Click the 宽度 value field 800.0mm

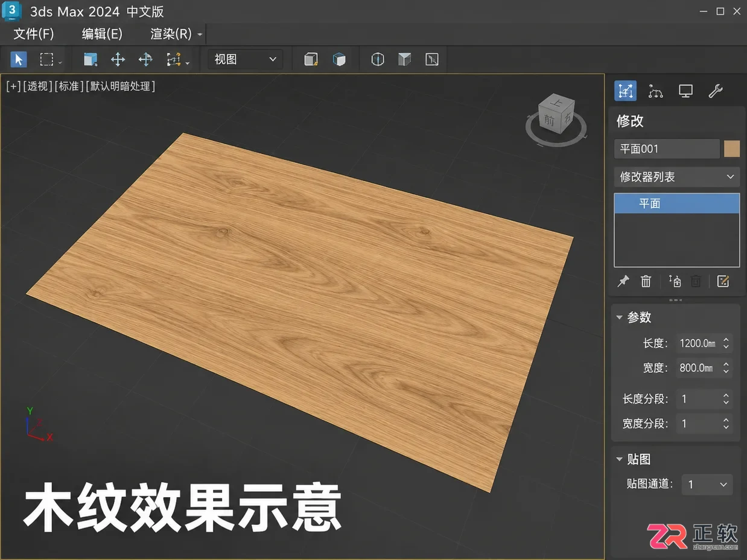click(698, 367)
